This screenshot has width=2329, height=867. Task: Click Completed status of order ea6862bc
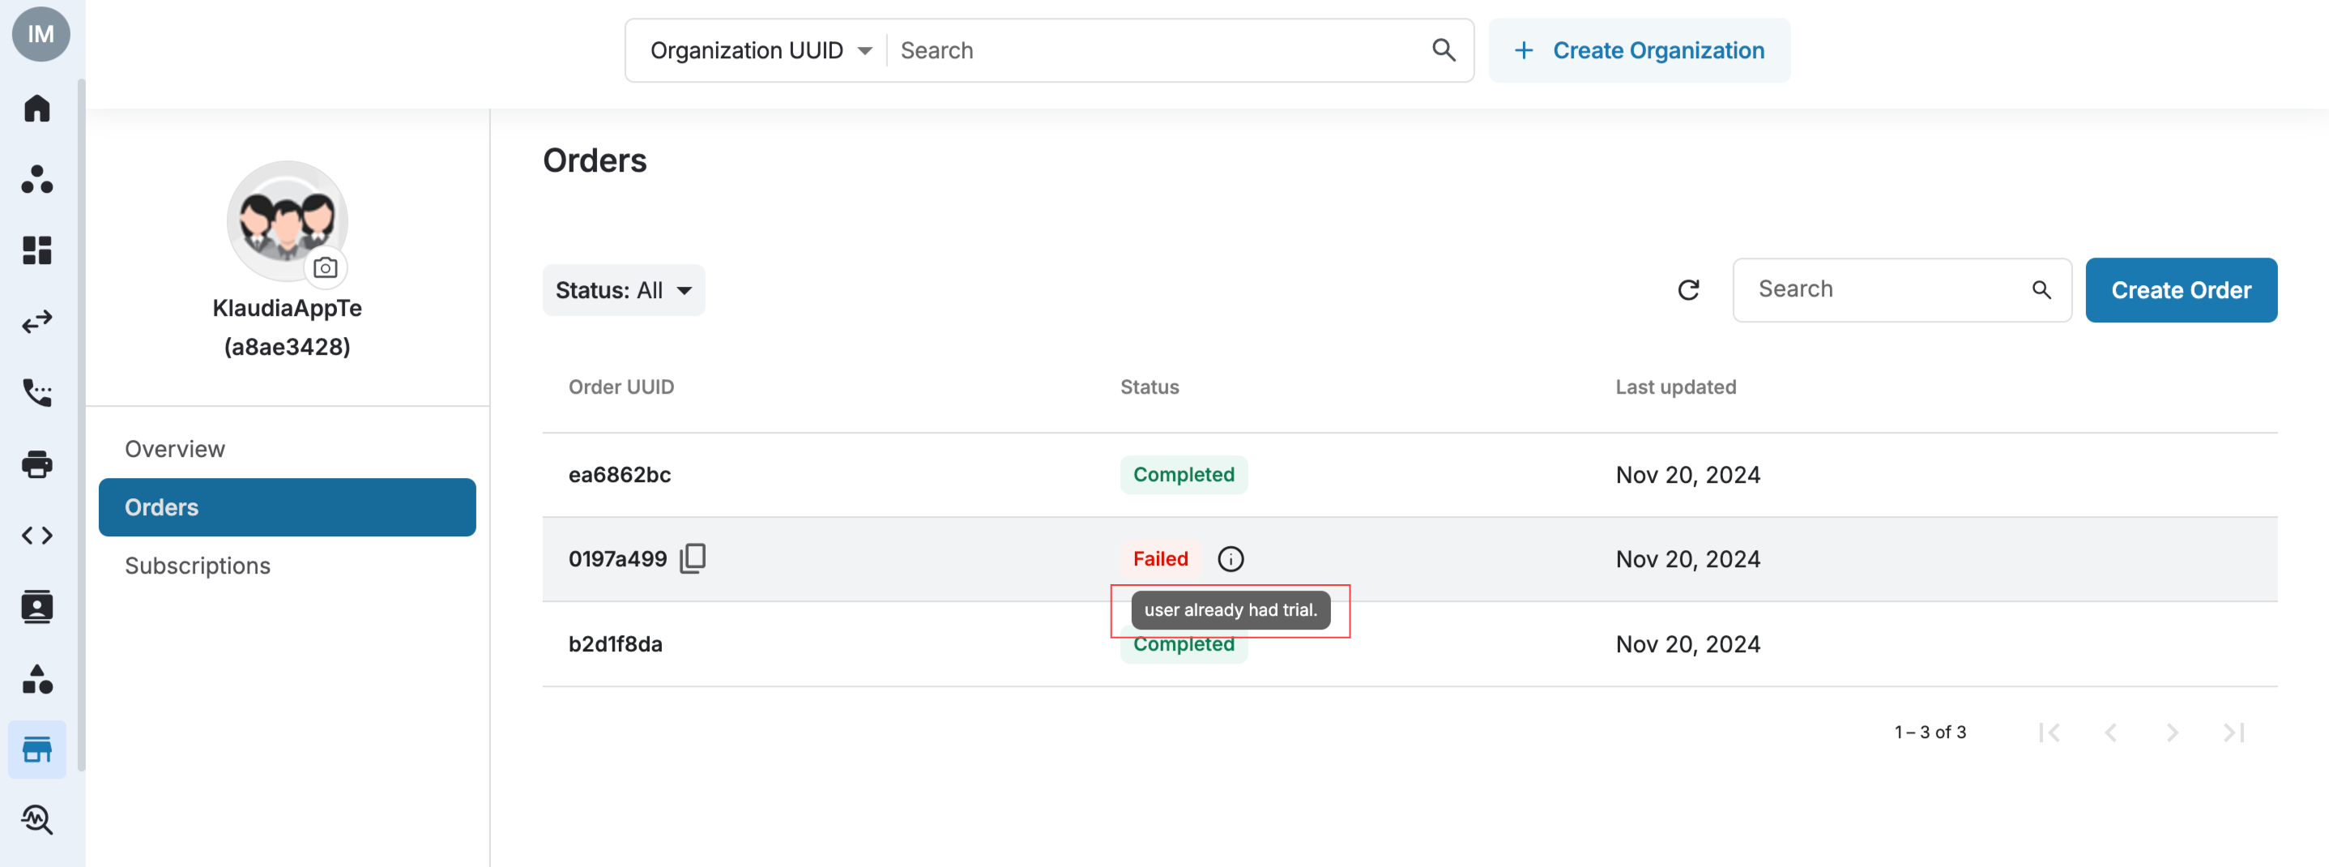pyautogui.click(x=1184, y=475)
